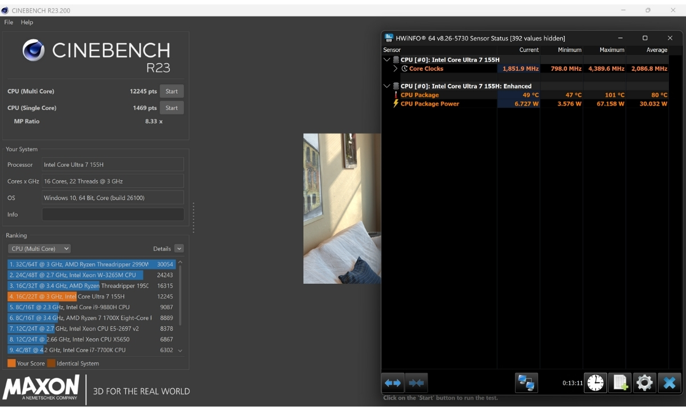Click the thermometer icon beside CPU Package
The width and height of the screenshot is (686, 411).
click(x=395, y=95)
